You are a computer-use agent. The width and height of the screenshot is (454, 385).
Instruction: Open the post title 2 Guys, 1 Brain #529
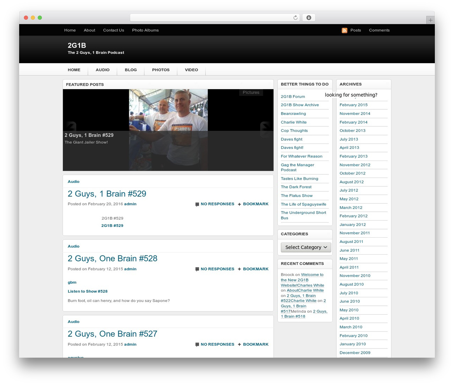(x=107, y=194)
